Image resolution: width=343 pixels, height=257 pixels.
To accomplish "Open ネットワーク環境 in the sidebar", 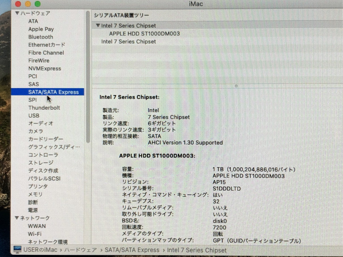I will click(x=48, y=242).
